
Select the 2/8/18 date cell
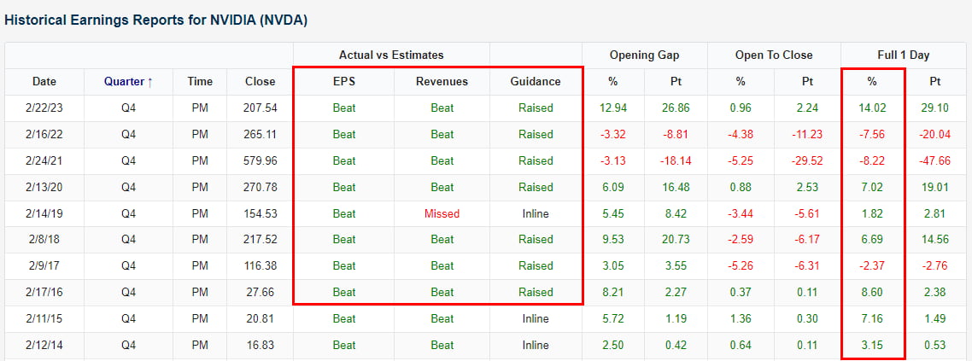[44, 240]
